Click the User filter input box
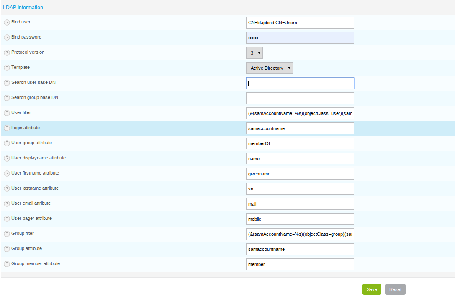The height and width of the screenshot is (297, 455). click(300, 113)
